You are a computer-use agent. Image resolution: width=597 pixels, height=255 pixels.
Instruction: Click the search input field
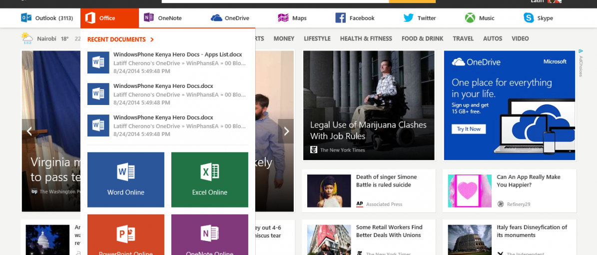click(x=275, y=1)
